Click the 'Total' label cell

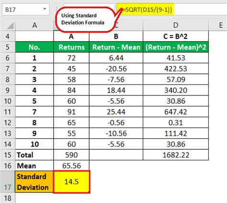point(34,155)
